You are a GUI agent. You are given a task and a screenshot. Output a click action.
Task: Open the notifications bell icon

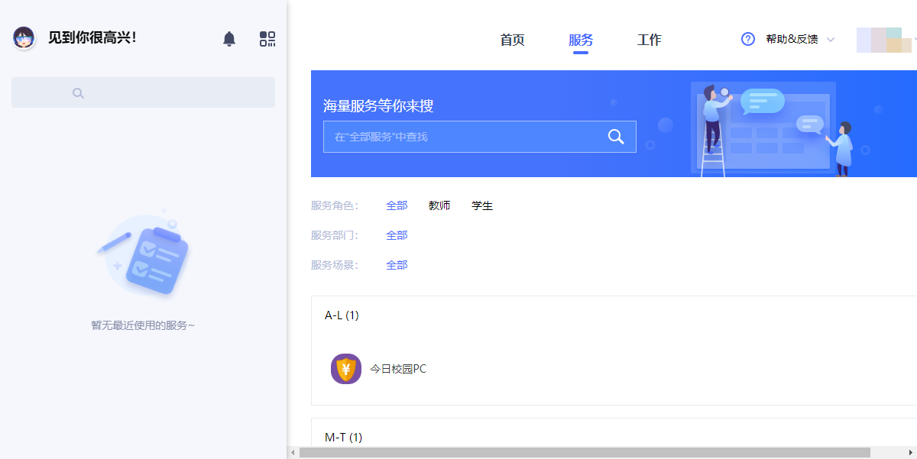[x=229, y=39]
